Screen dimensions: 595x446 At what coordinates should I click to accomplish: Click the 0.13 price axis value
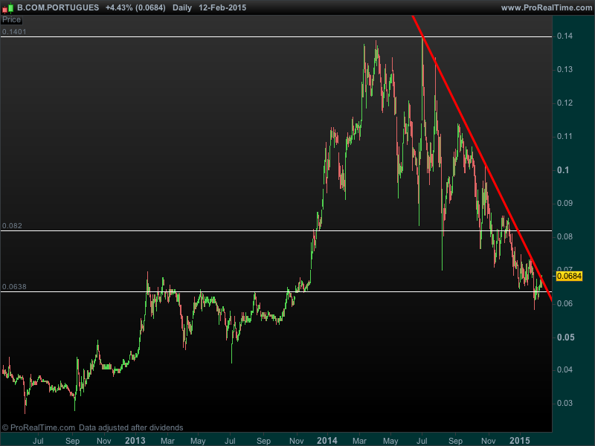(x=565, y=69)
